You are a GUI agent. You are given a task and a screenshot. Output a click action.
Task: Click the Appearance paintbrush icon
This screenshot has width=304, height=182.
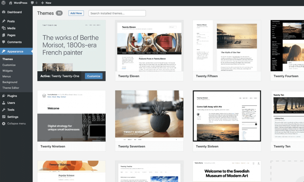tap(4, 51)
